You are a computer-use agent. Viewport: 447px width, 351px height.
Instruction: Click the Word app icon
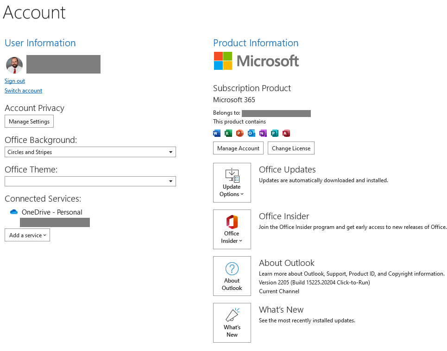click(217, 133)
